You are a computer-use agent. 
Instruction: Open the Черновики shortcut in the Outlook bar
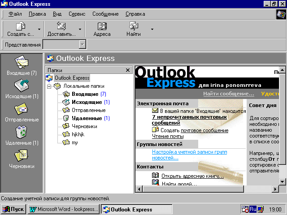point(22,159)
